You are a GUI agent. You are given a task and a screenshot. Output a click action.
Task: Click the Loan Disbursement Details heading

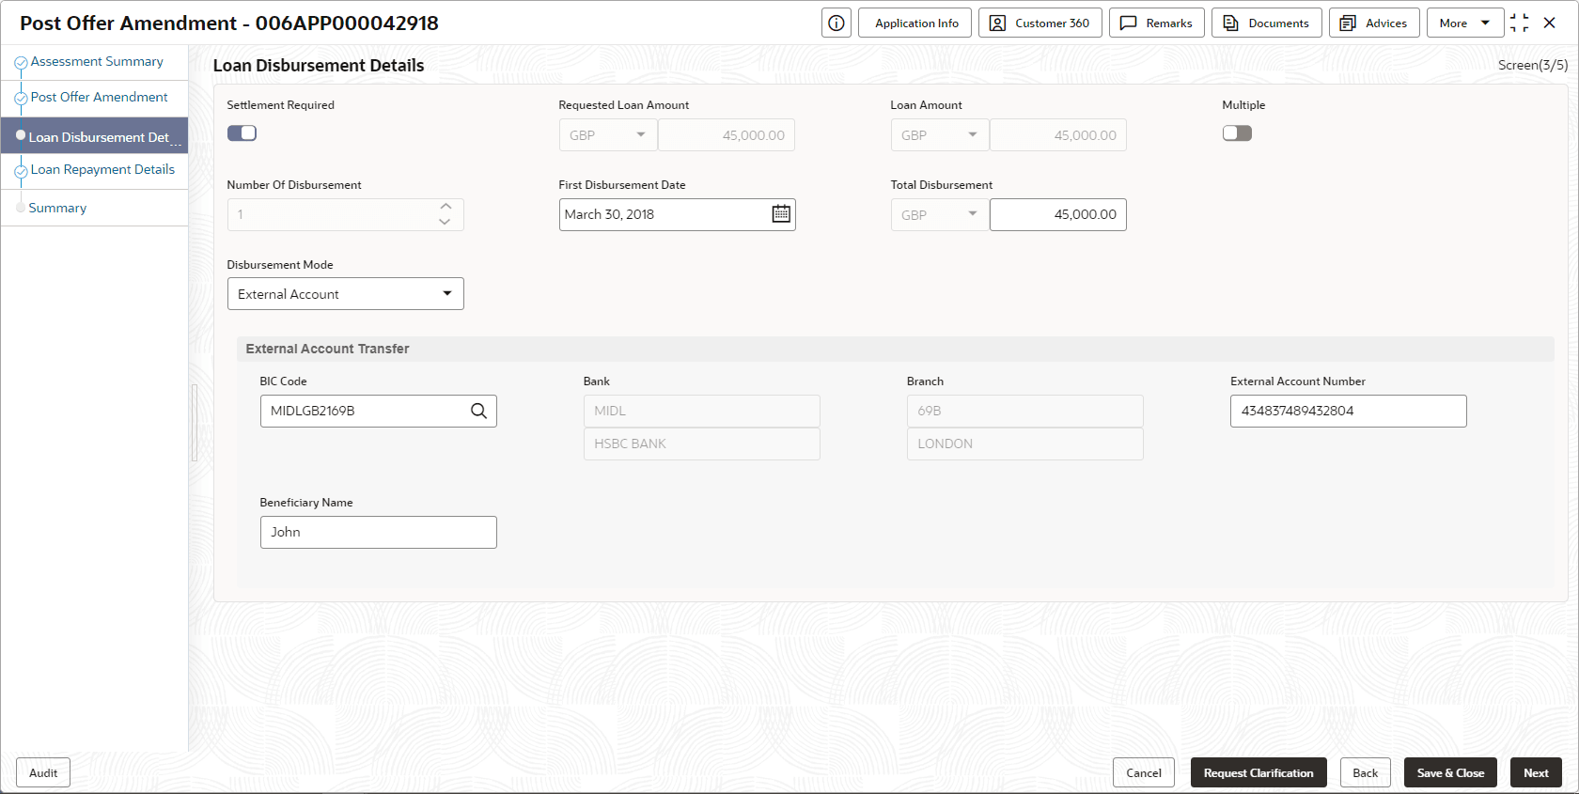pos(319,66)
